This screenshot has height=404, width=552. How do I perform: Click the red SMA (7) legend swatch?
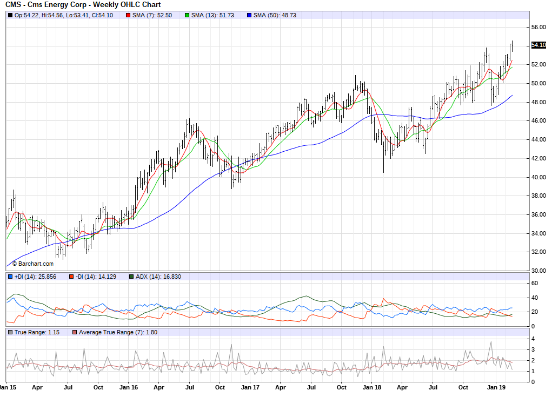[128, 15]
